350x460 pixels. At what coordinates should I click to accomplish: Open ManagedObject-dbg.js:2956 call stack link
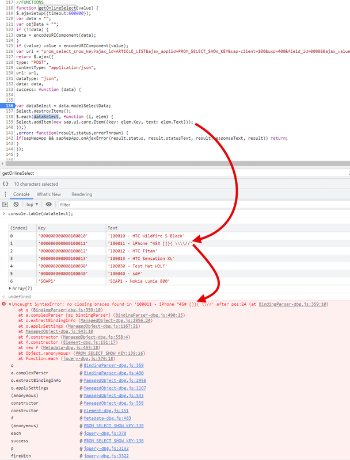click(x=115, y=381)
